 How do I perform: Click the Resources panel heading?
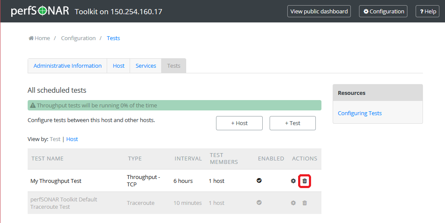[378, 93]
